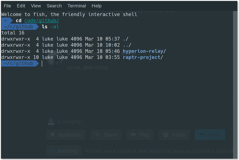Image resolution: width=239 pixels, height=160 pixels.
Task: Click Reply button in background window
Action: point(210,134)
